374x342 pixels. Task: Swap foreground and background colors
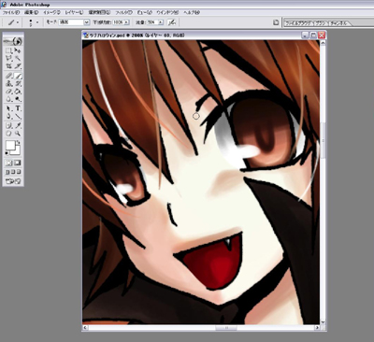19,142
